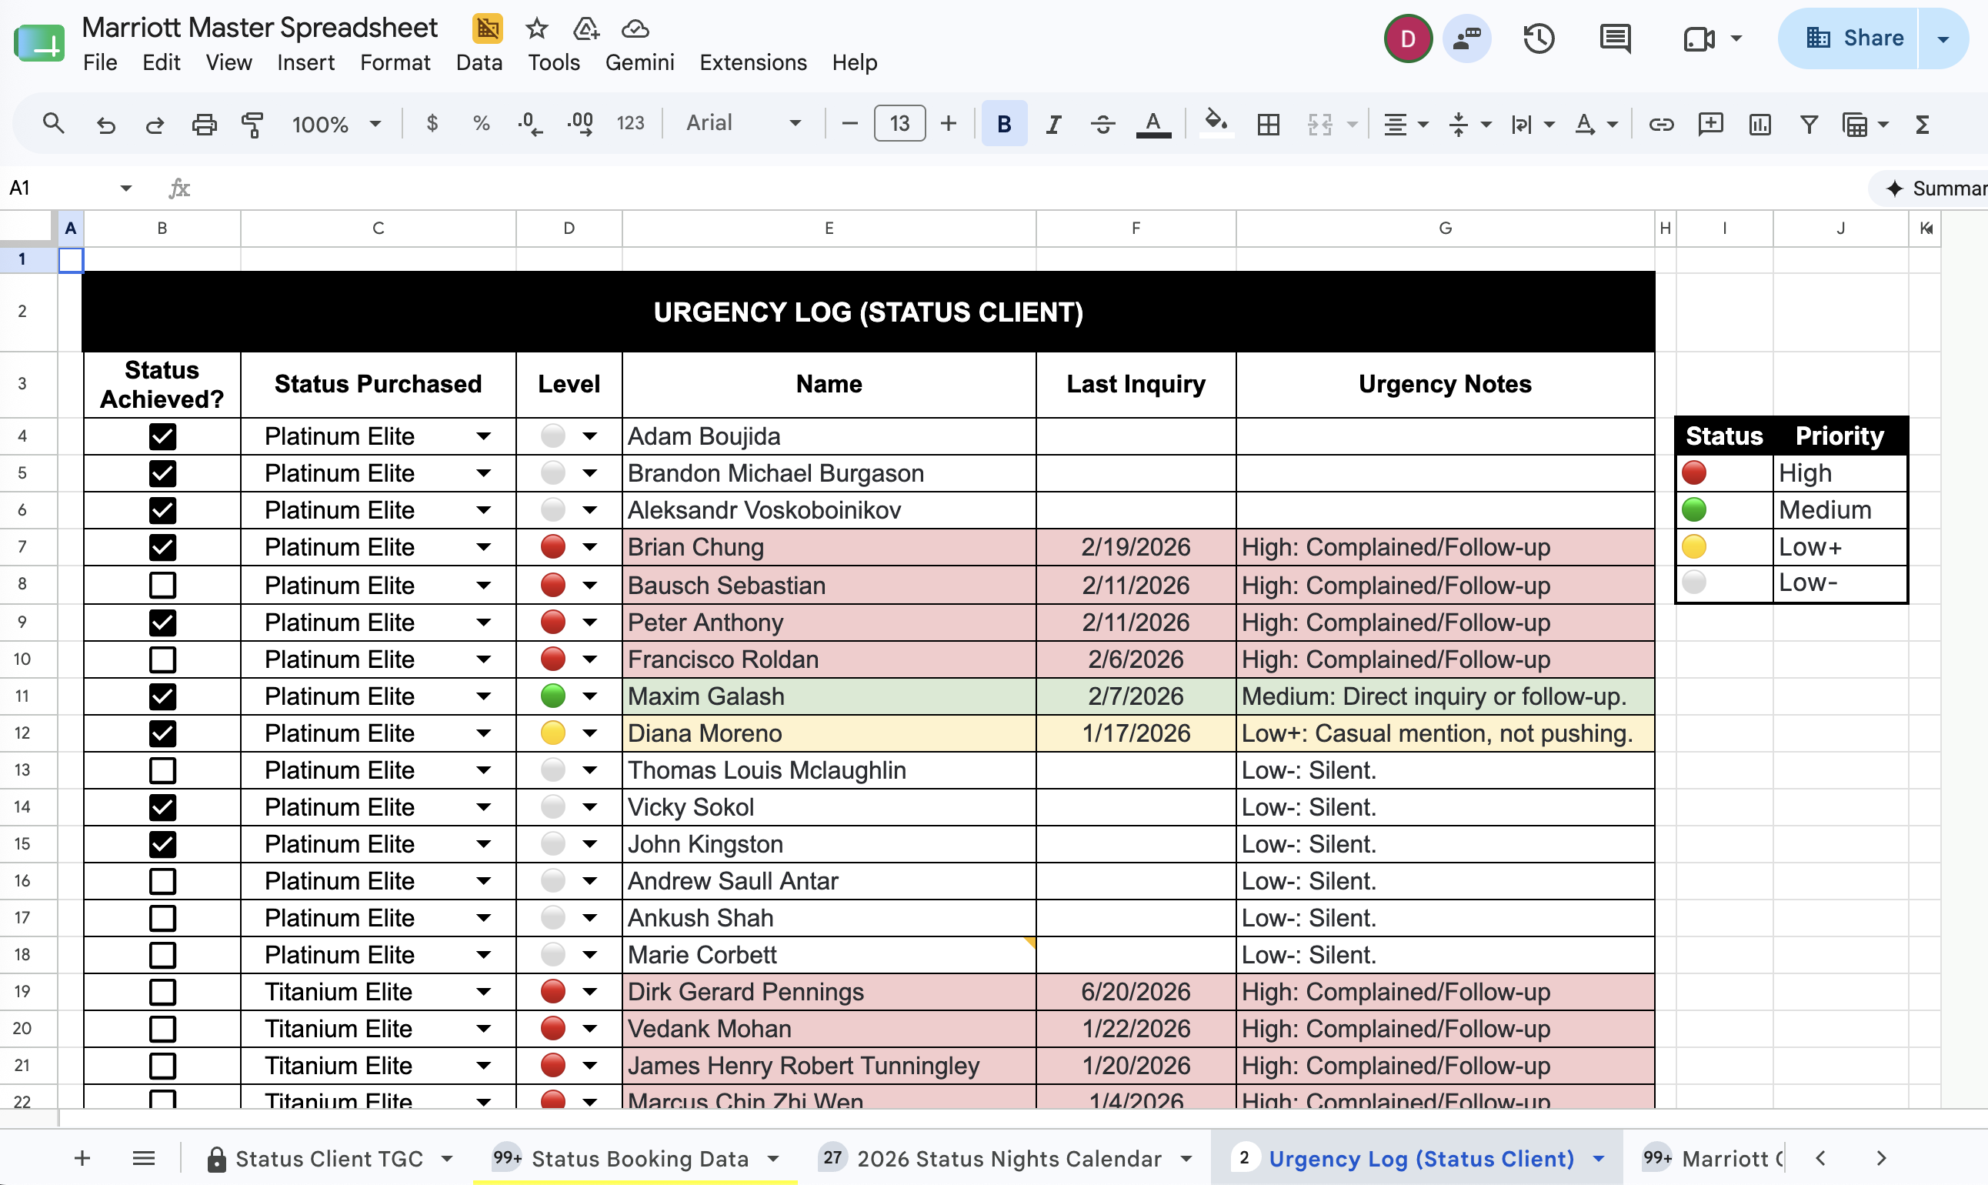Check Status Achieved for Francisco Roldan
This screenshot has width=1988, height=1185.
[x=162, y=659]
